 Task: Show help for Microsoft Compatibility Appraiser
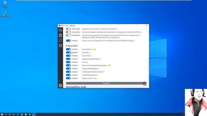tap(107, 65)
